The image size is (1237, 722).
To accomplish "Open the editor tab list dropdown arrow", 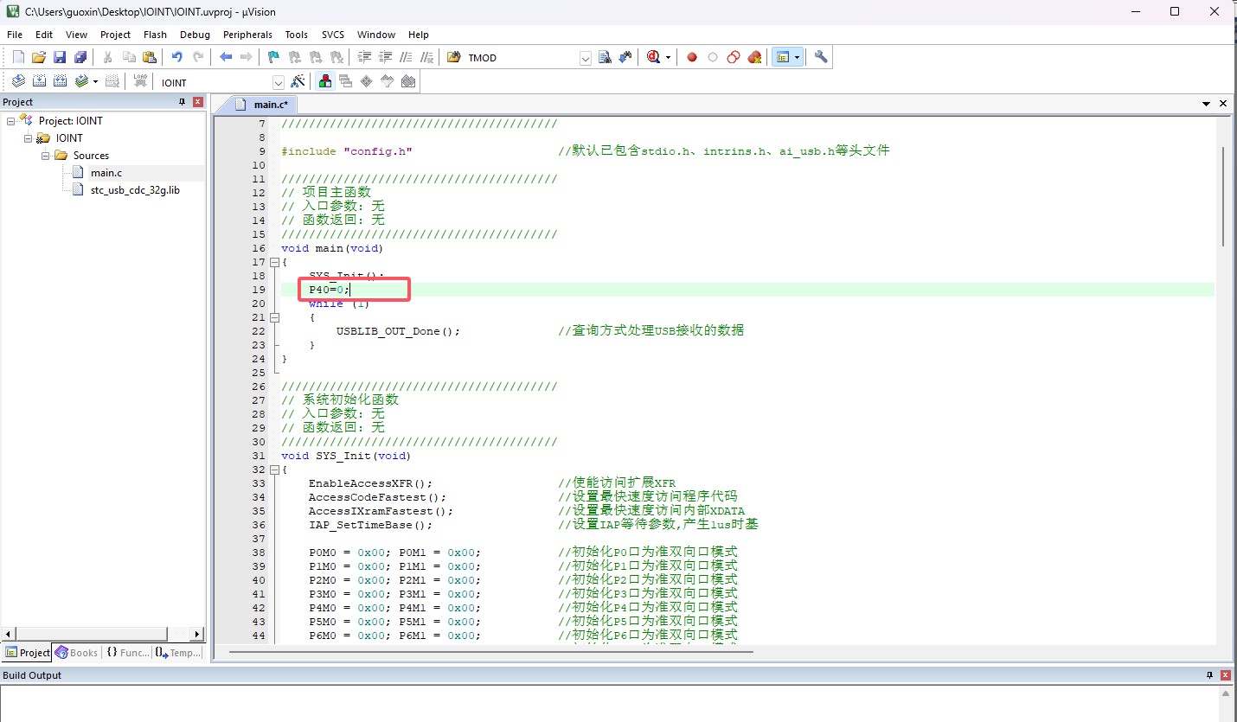I will coord(1207,104).
